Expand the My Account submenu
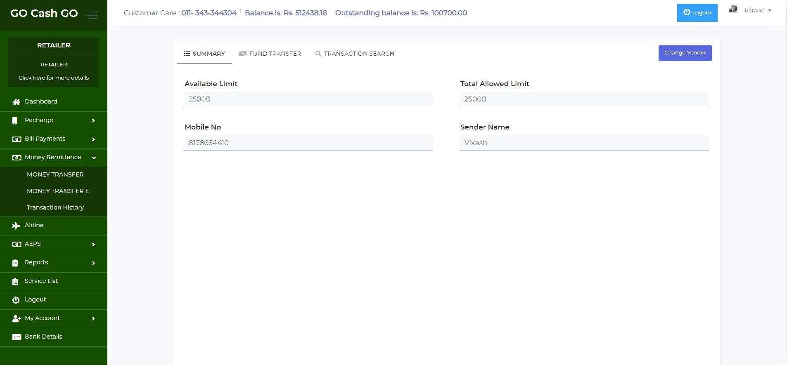This screenshot has width=787, height=365. (x=93, y=319)
